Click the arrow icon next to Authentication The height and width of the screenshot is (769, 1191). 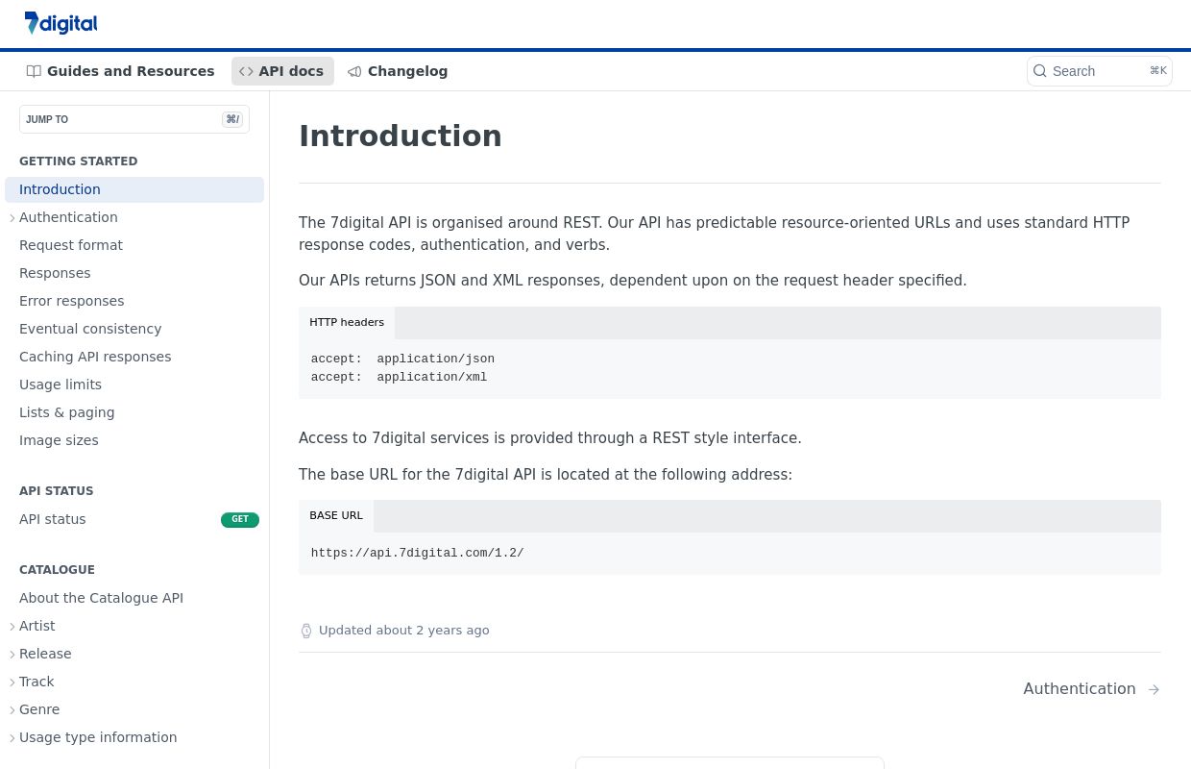coord(1154,689)
